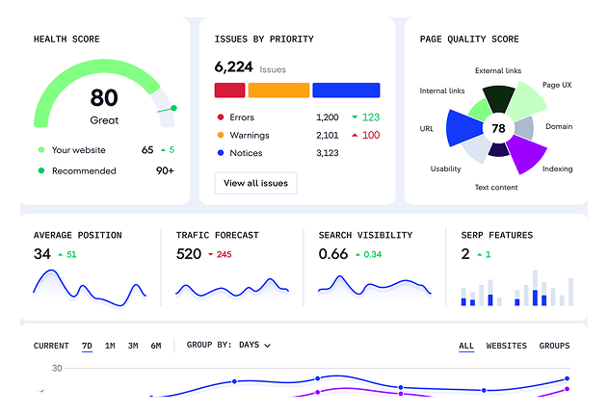The image size is (608, 414).
Task: Select the Websites filter tab
Action: pos(506,346)
